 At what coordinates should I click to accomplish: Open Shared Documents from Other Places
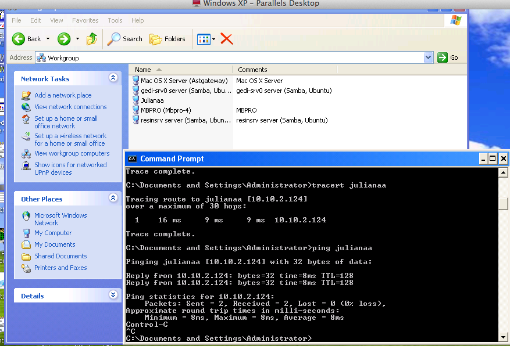[x=60, y=256]
